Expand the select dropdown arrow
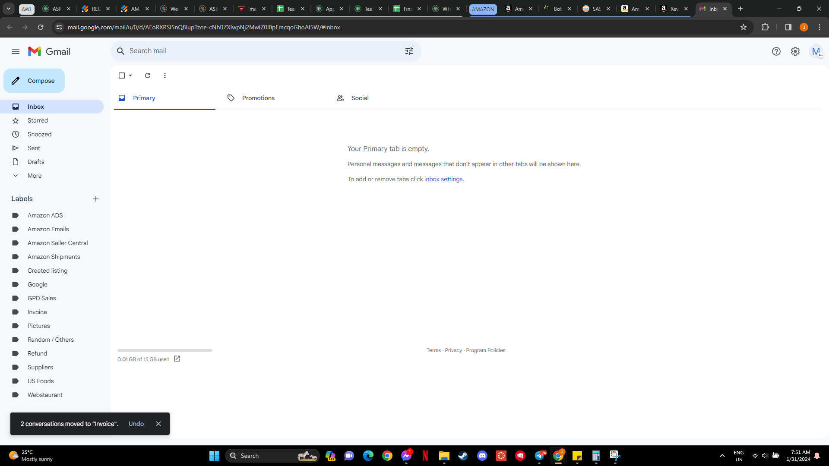 pyautogui.click(x=130, y=76)
